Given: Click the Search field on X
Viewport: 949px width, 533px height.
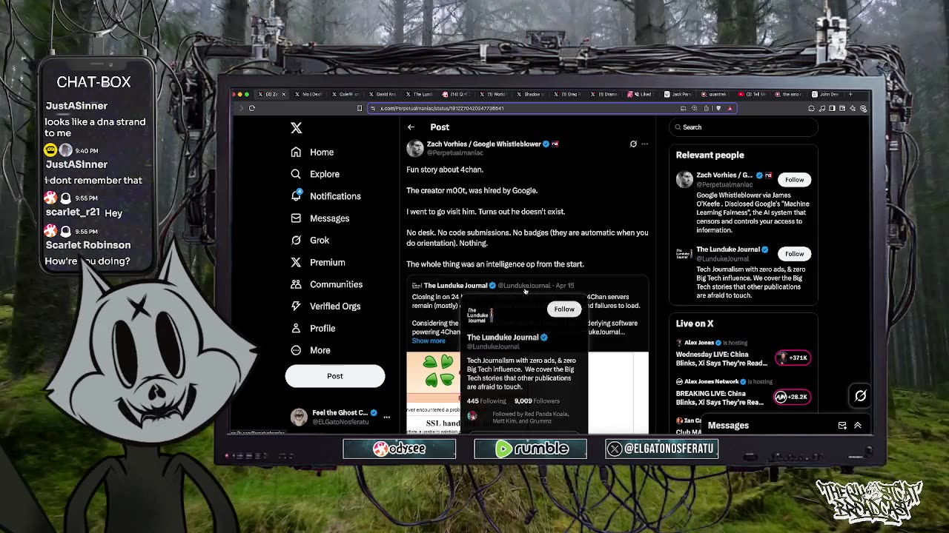Looking at the screenshot, I should (x=744, y=127).
